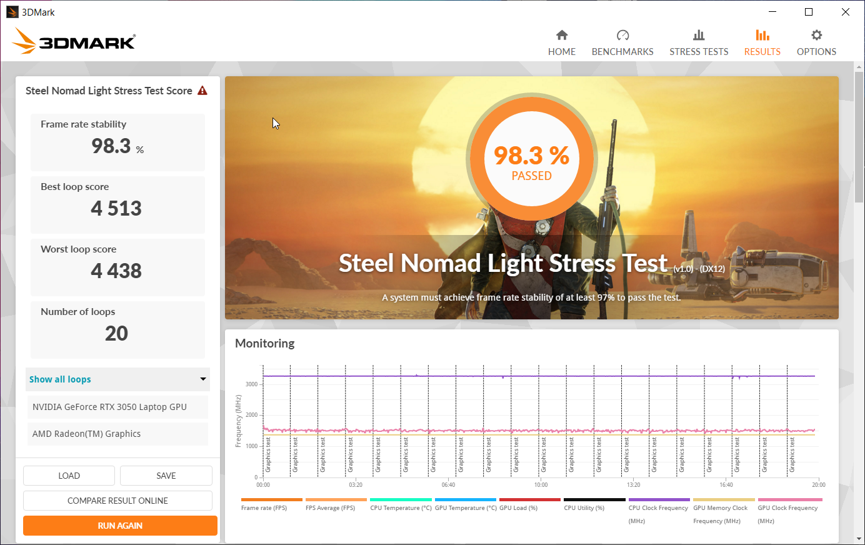Click the Monitoring heading

[265, 343]
